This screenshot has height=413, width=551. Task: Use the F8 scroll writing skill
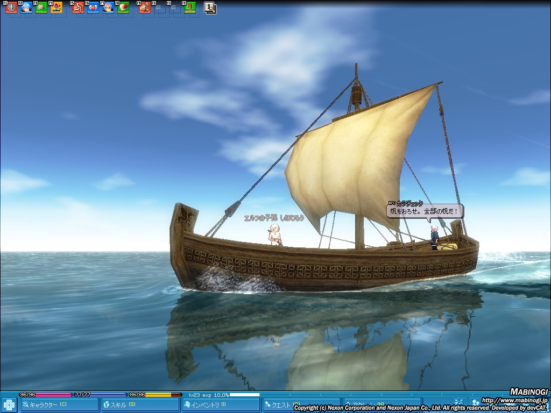(123, 8)
